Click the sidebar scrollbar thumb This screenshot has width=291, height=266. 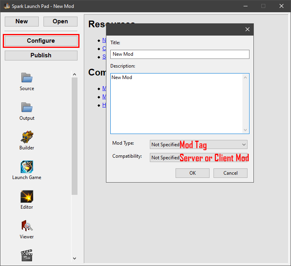point(74,136)
